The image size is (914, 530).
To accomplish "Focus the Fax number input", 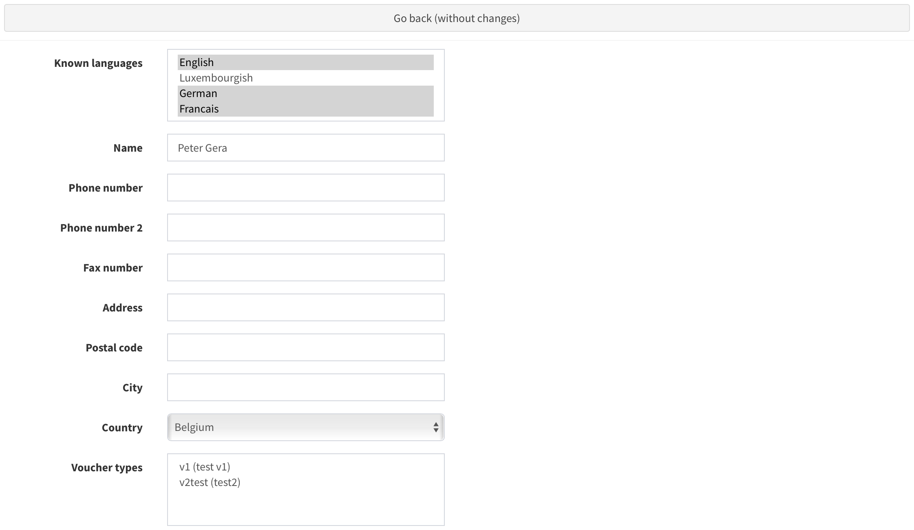I will point(305,267).
